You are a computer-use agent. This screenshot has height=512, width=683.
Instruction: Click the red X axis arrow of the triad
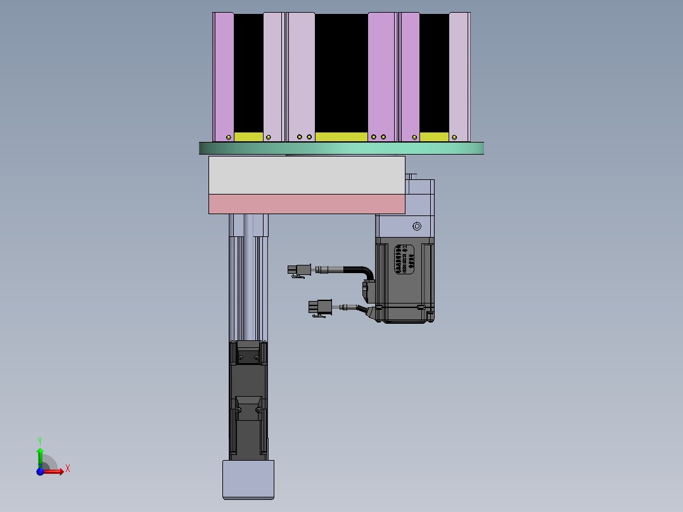point(54,471)
